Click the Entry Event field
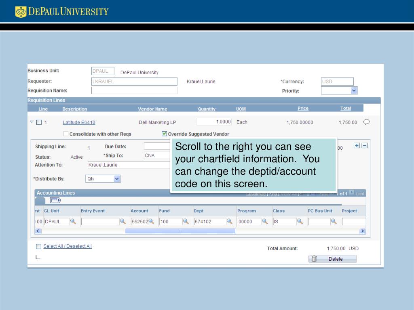414x310 pixels. point(100,222)
